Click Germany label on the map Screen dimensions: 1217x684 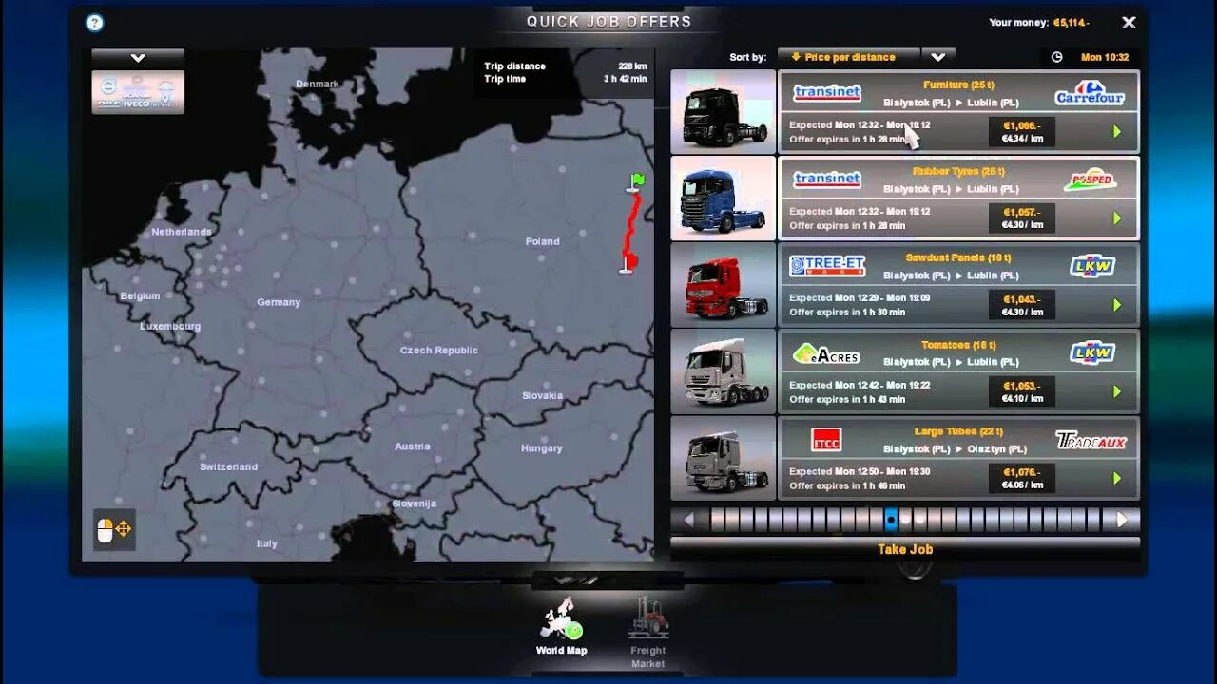(x=279, y=302)
